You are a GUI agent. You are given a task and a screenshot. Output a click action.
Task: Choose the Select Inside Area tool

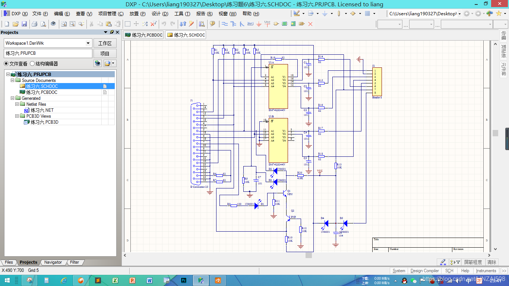click(127, 24)
